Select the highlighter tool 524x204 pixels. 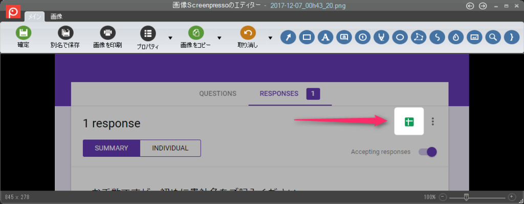click(381, 37)
